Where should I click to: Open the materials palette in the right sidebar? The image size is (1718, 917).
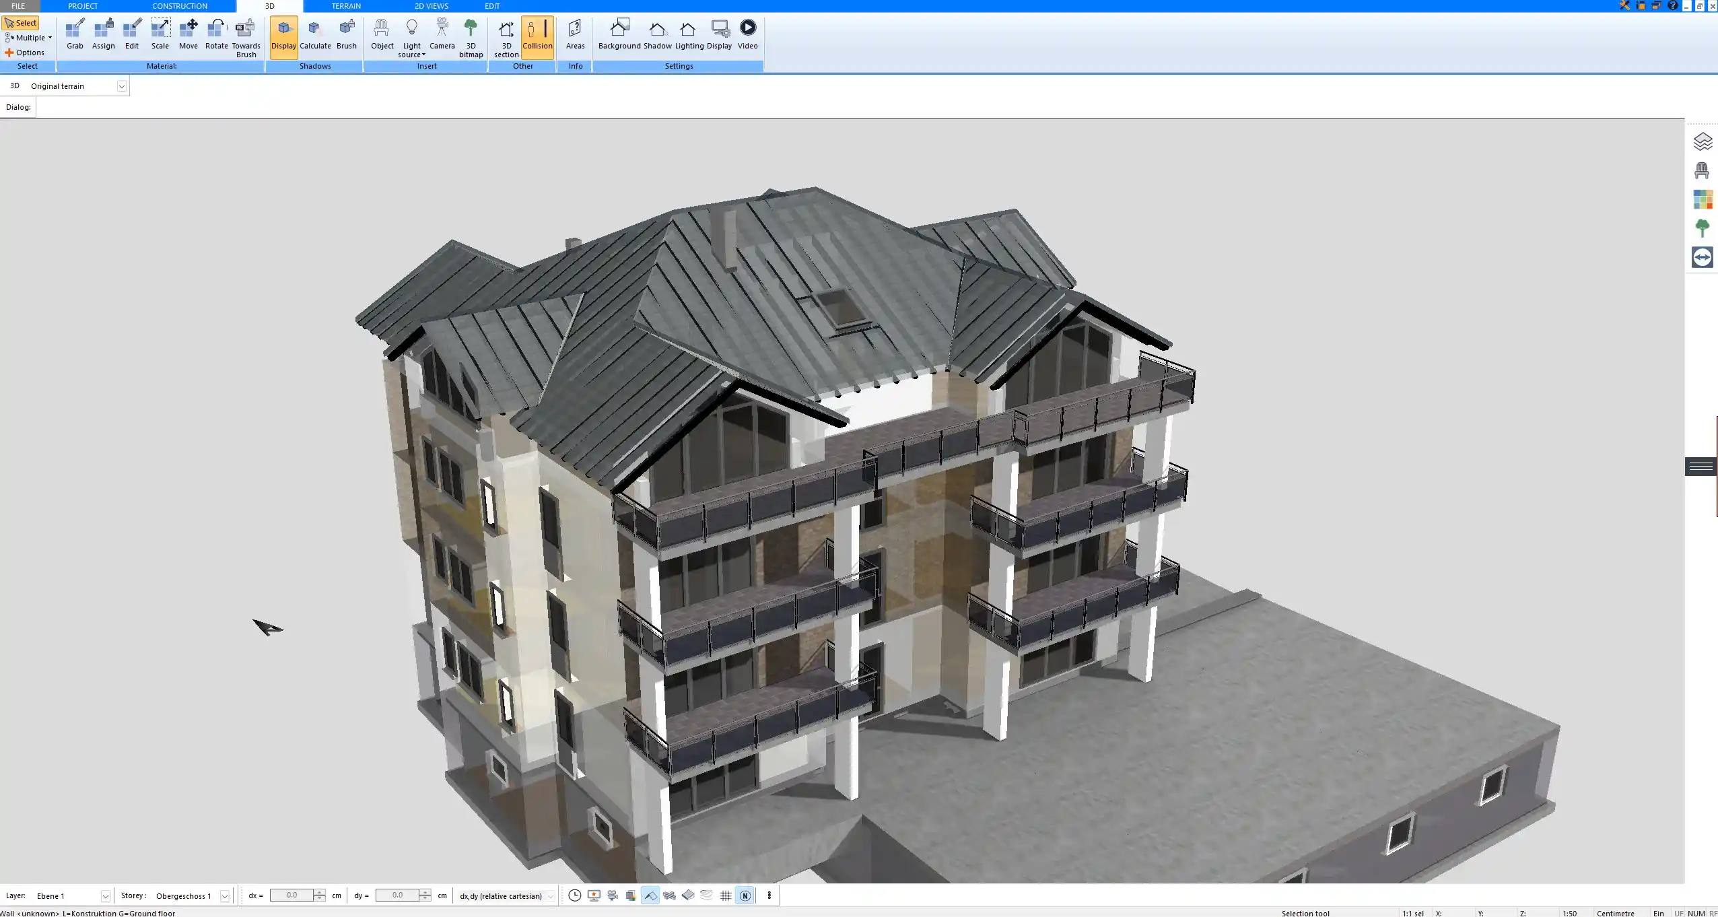[1703, 199]
